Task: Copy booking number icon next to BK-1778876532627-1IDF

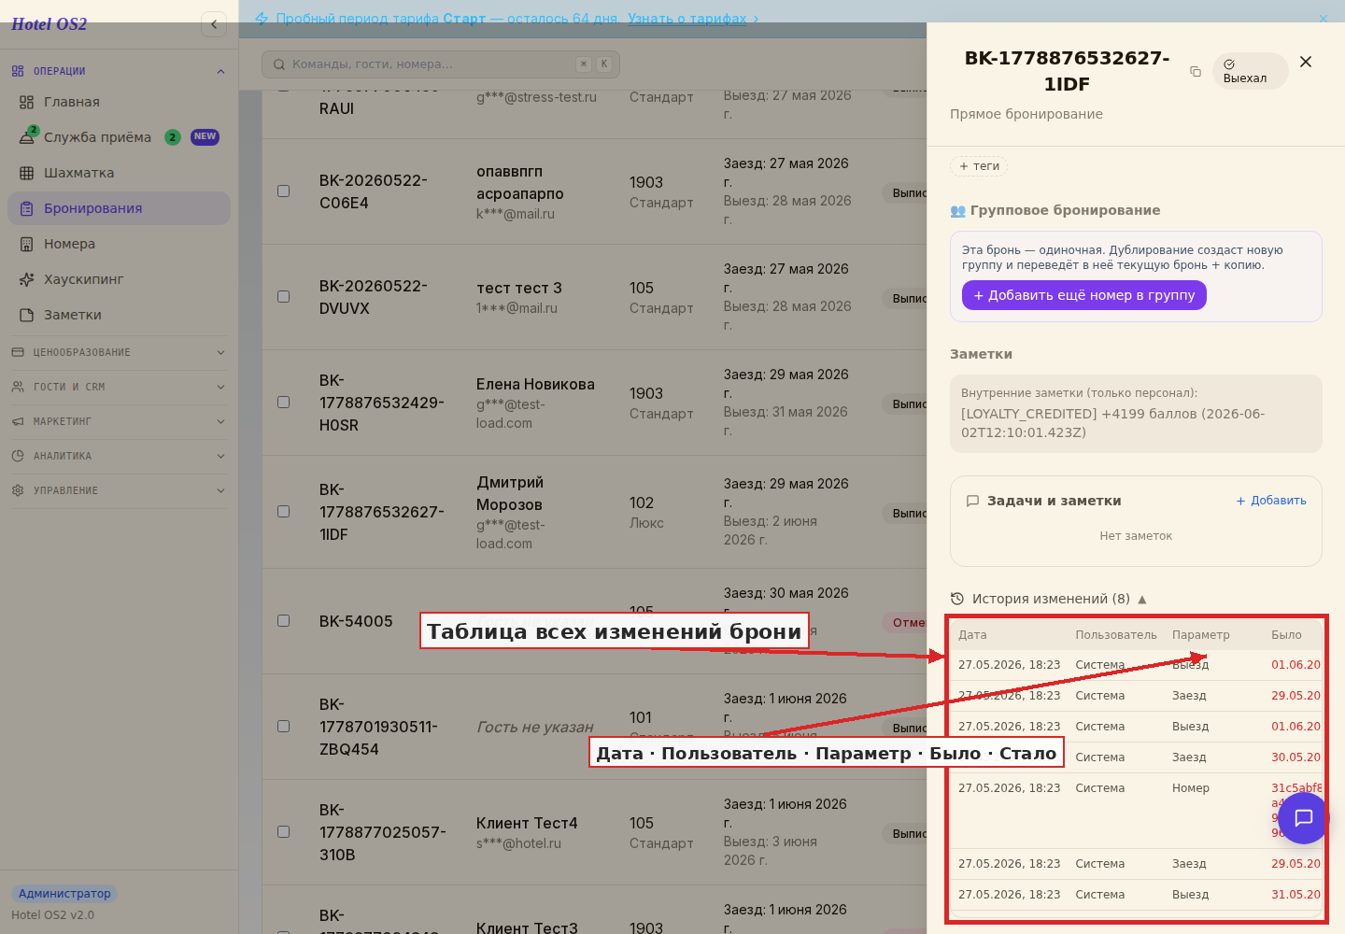Action: point(1196,71)
